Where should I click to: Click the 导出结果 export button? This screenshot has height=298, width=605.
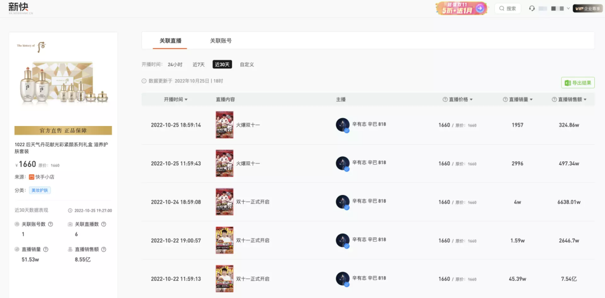pyautogui.click(x=578, y=82)
